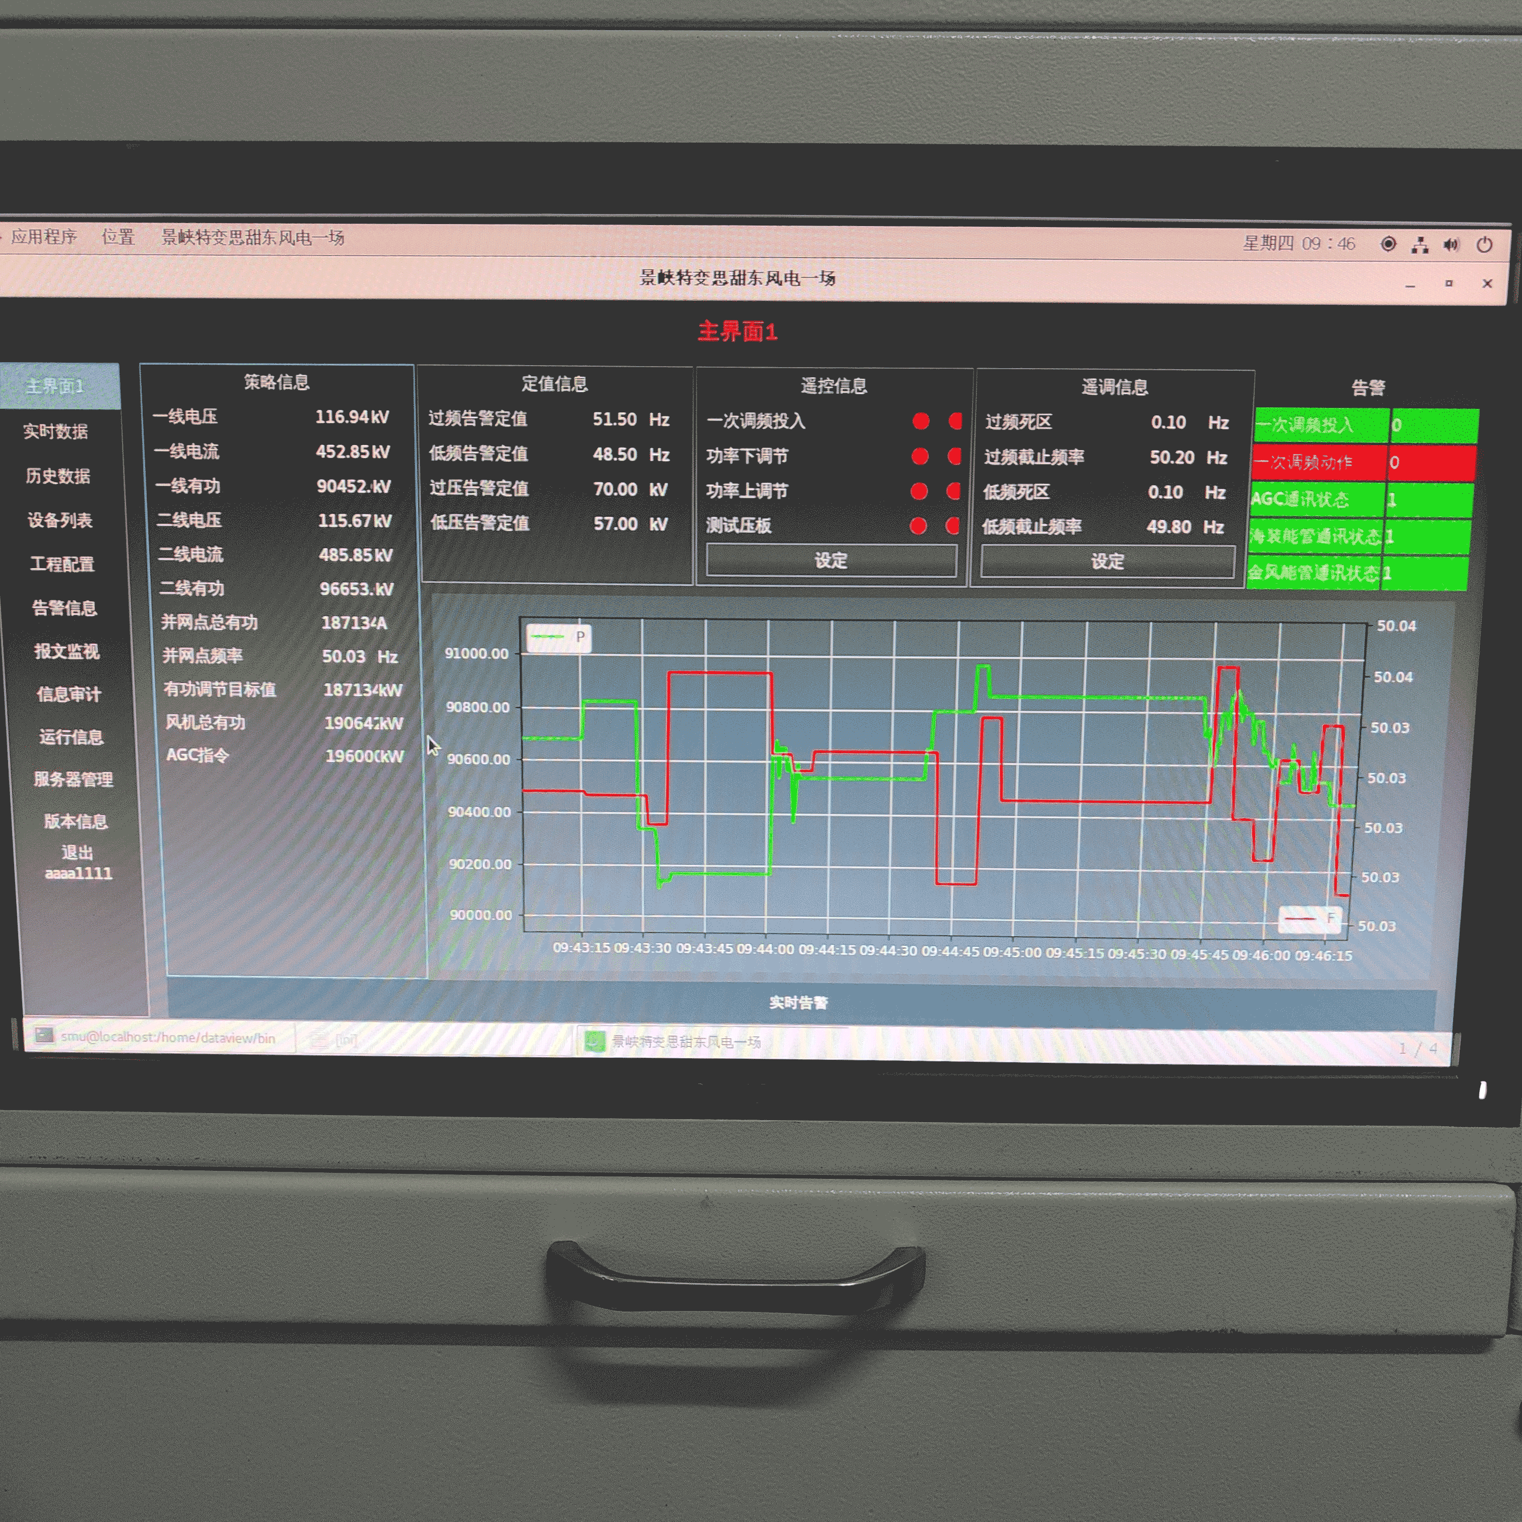Screen dimensions: 1522x1522
Task: Click the green app icon in taskbar
Action: click(x=594, y=1041)
